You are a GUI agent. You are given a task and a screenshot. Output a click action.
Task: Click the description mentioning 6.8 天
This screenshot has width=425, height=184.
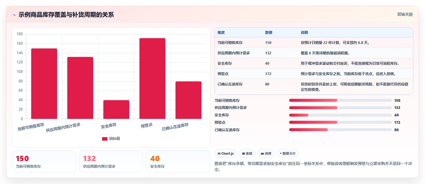tap(335, 43)
